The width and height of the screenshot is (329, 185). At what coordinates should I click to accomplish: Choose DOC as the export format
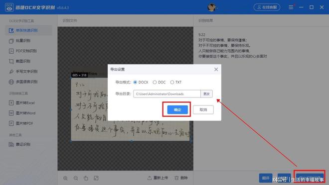[x=155, y=82]
